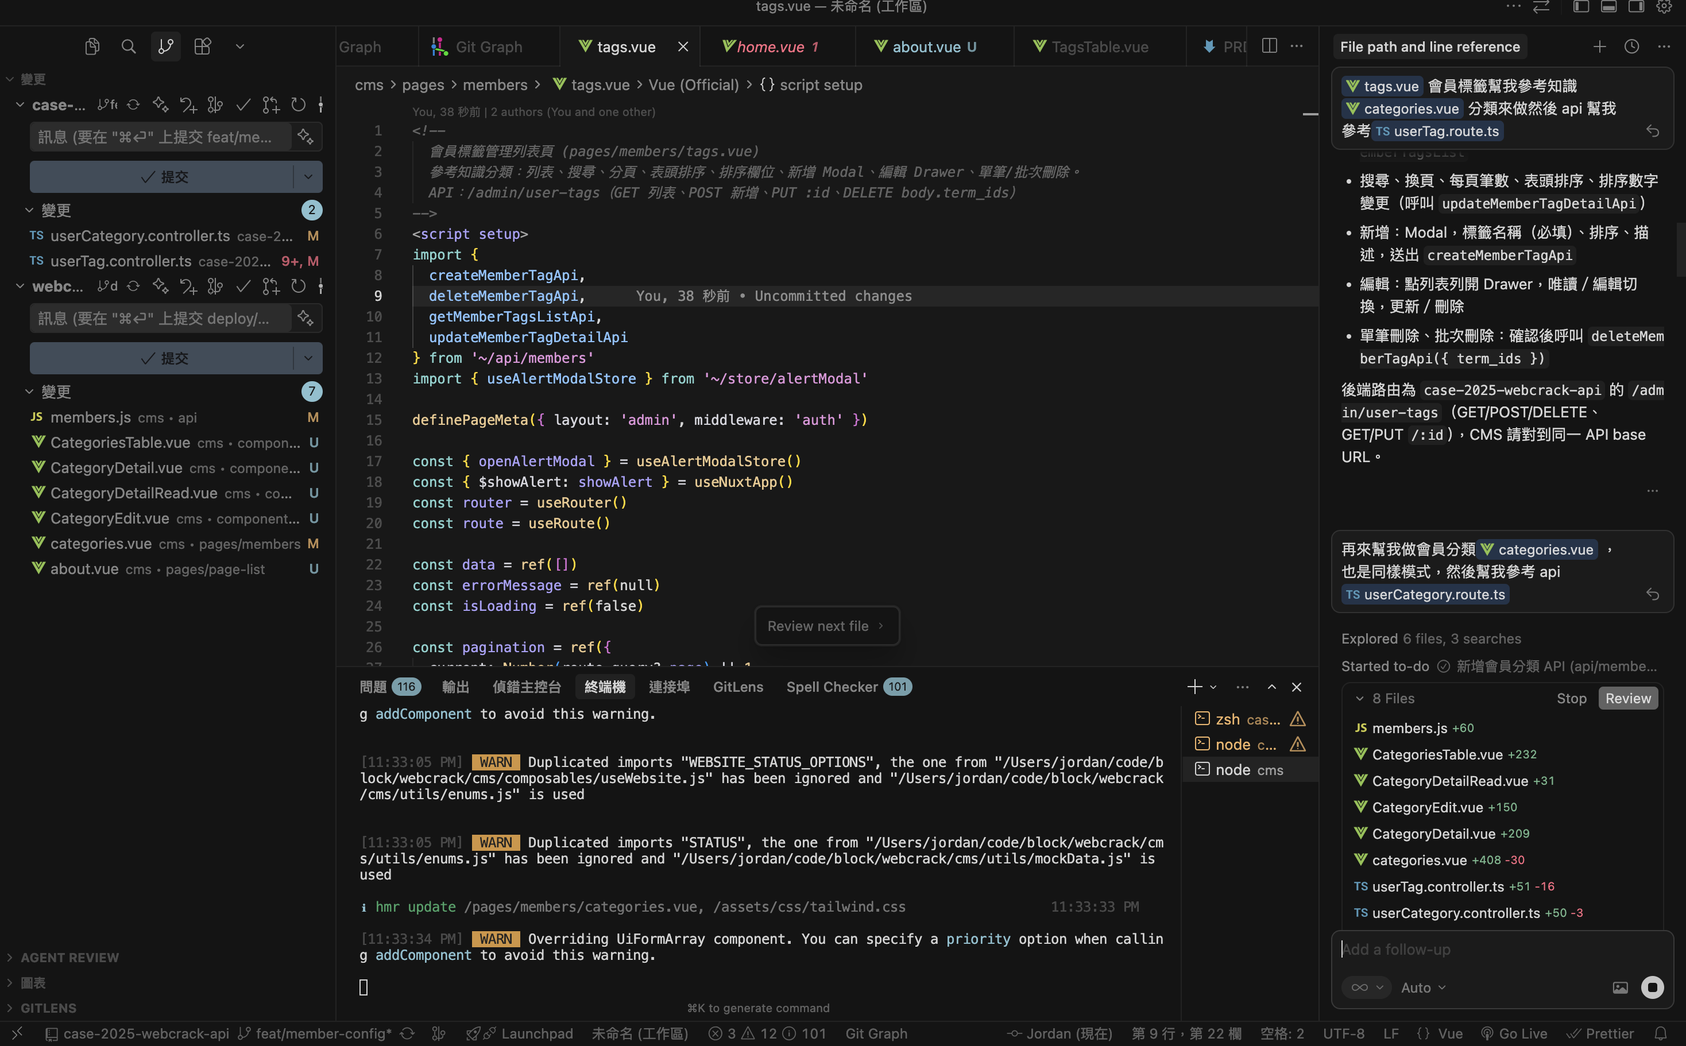The image size is (1686, 1046).
Task: Open the Extensions view icon
Action: click(203, 47)
